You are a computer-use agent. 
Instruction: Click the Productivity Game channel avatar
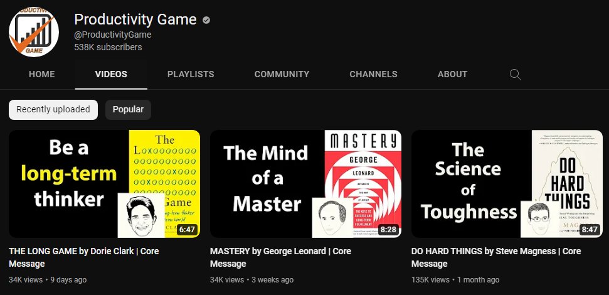(34, 32)
